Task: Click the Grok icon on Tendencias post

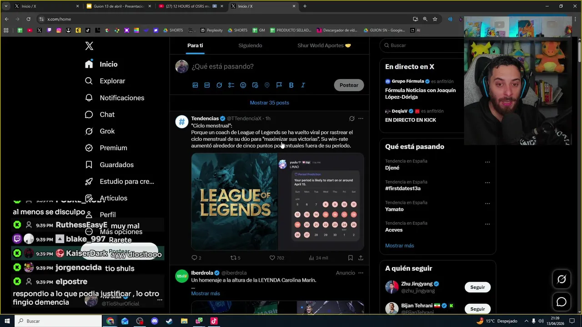Action: click(351, 119)
